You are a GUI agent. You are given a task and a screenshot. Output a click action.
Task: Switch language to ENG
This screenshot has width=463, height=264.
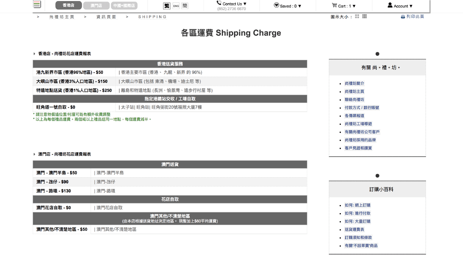point(176,5)
